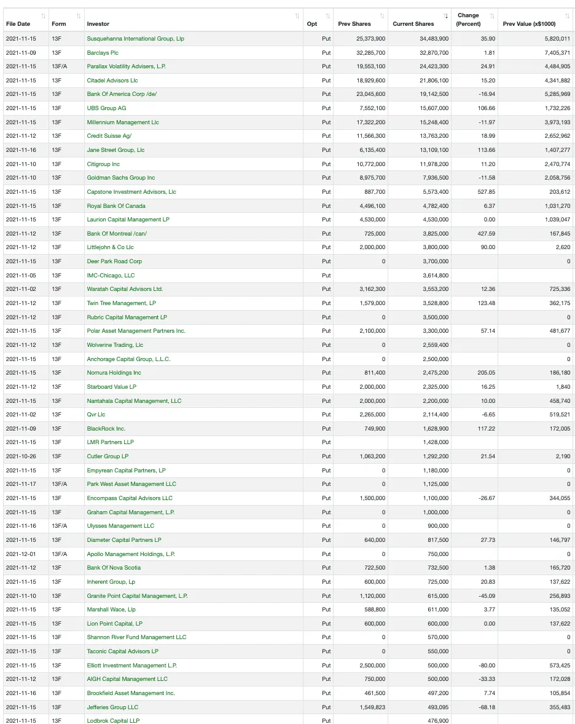Open Anchorage Capital Group, L.L.C. link
Screen dimensions: 575x724
128,359
